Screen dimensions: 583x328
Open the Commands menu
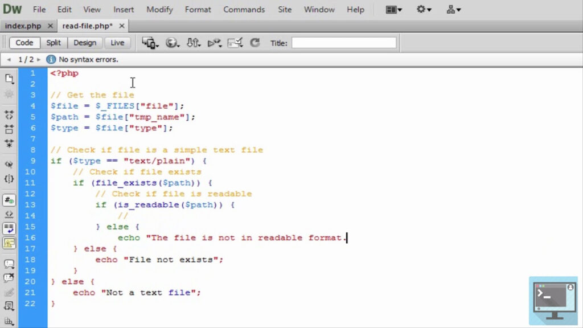pyautogui.click(x=244, y=10)
